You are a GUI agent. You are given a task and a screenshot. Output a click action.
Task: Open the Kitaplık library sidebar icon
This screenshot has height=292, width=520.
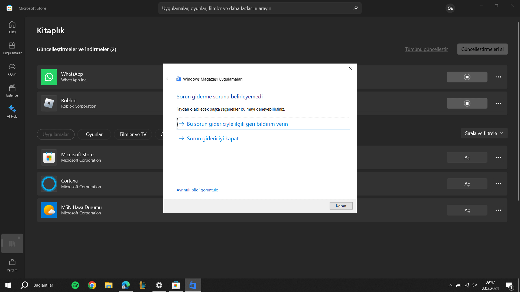click(x=12, y=243)
